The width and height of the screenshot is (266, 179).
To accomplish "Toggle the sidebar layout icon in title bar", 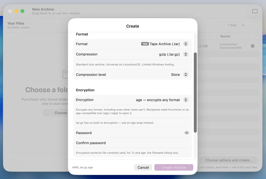I will click(x=255, y=11).
